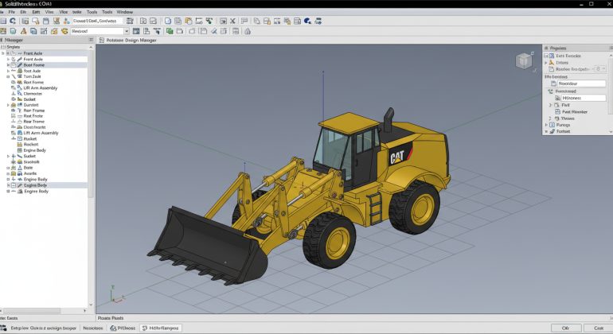Expand the Funogs section in Properties
Screen dimensions: 613x334
click(x=547, y=125)
